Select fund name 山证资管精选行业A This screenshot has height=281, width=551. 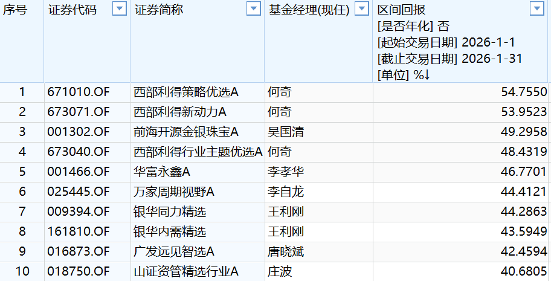(x=186, y=271)
